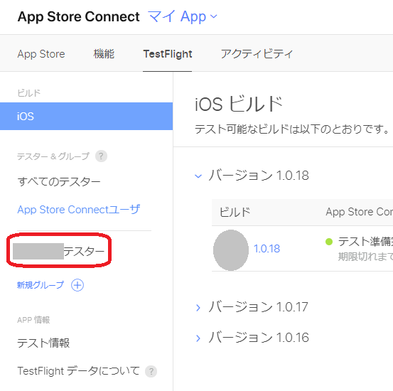Screen dimensions: 393x391
Task: Select the TestFlight tab
Action: coord(168,54)
